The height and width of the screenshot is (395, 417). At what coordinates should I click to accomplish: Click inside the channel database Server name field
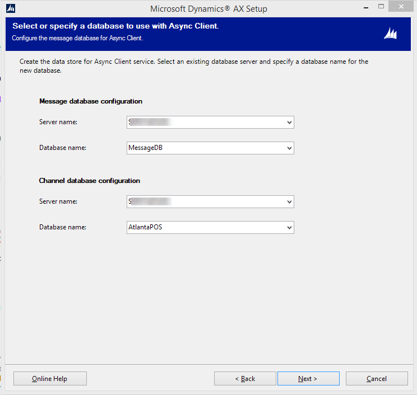[205, 201]
